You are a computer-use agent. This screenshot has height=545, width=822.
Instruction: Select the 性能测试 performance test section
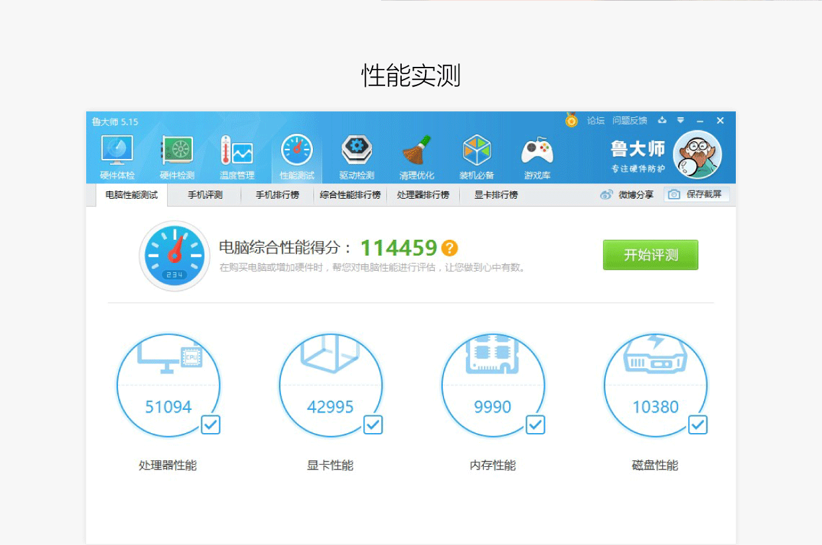pos(296,157)
